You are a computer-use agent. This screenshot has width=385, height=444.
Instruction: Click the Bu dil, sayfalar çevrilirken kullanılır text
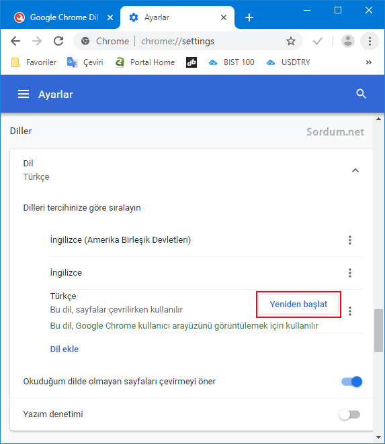pyautogui.click(x=116, y=309)
